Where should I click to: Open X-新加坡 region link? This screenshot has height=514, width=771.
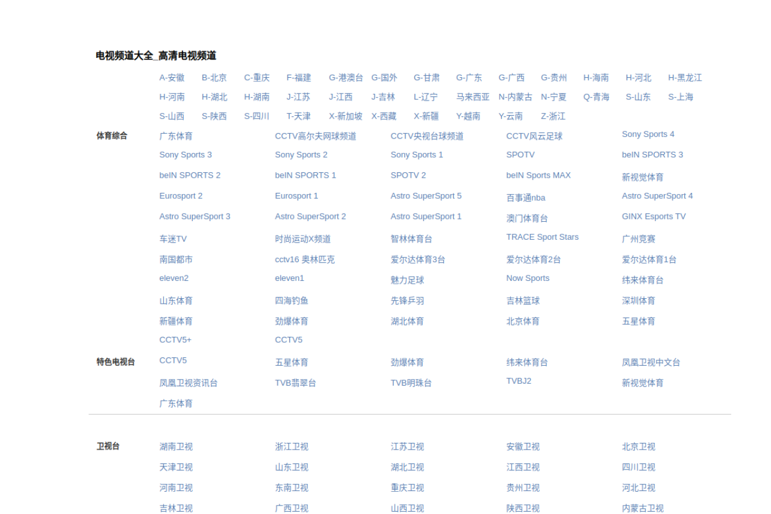click(346, 116)
